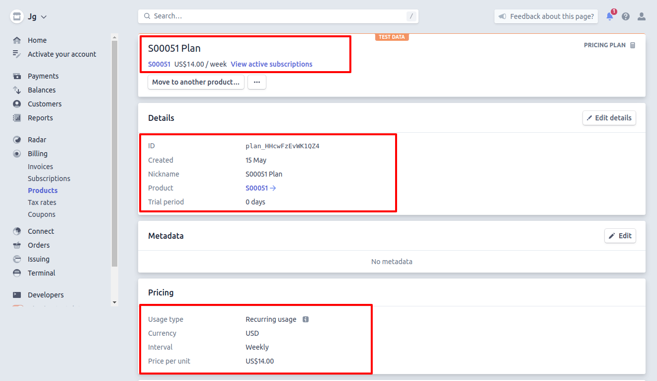Click the Customers icon in sidebar

coord(17,104)
